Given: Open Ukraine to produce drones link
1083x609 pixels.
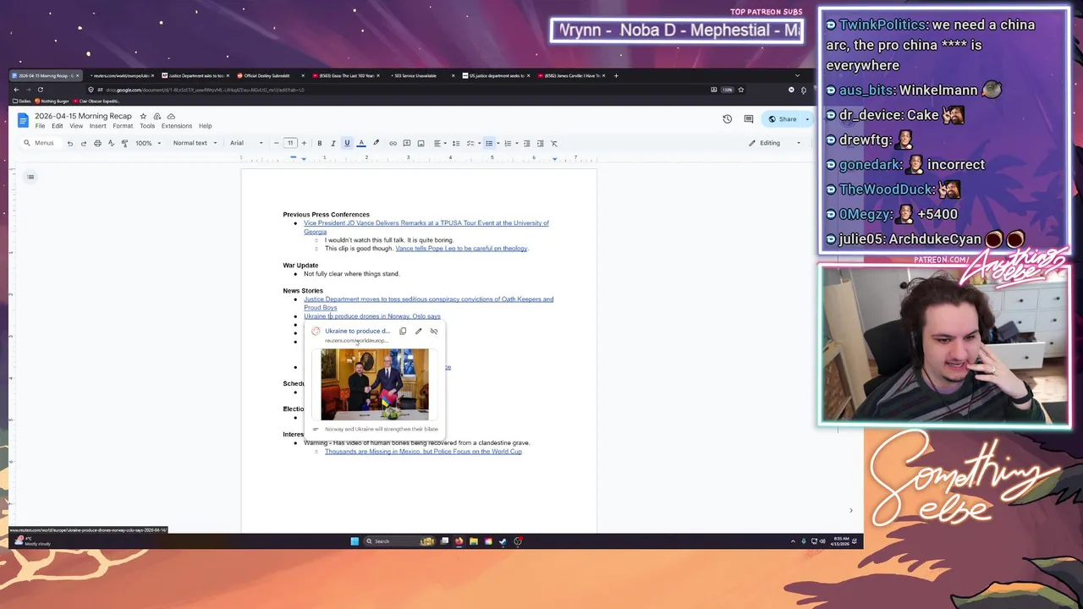Looking at the screenshot, I should [x=372, y=316].
